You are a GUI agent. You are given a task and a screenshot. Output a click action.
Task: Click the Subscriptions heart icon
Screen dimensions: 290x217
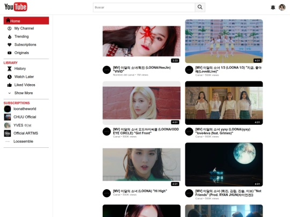[x=10, y=44]
